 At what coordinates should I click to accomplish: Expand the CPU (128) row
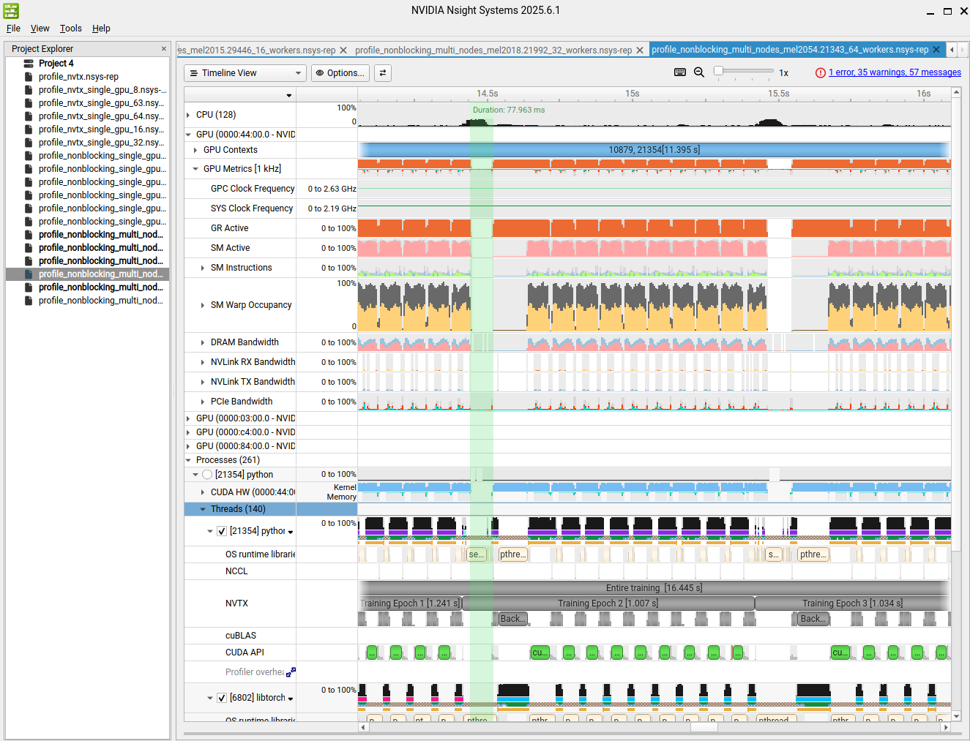click(189, 115)
